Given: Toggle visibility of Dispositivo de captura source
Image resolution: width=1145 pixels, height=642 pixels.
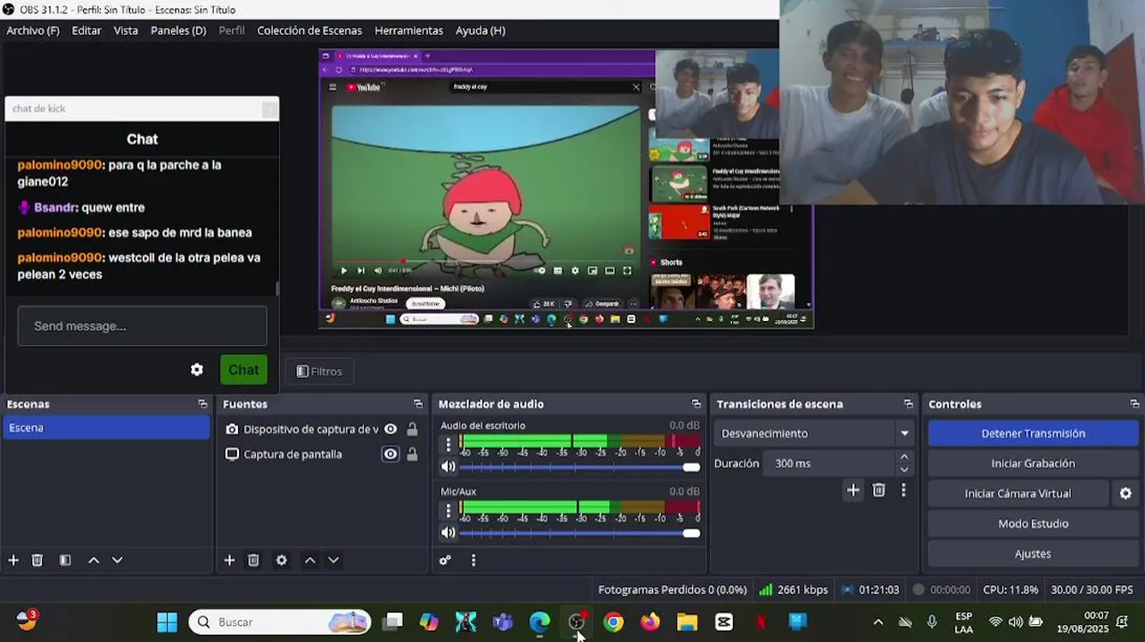Looking at the screenshot, I should tap(391, 429).
